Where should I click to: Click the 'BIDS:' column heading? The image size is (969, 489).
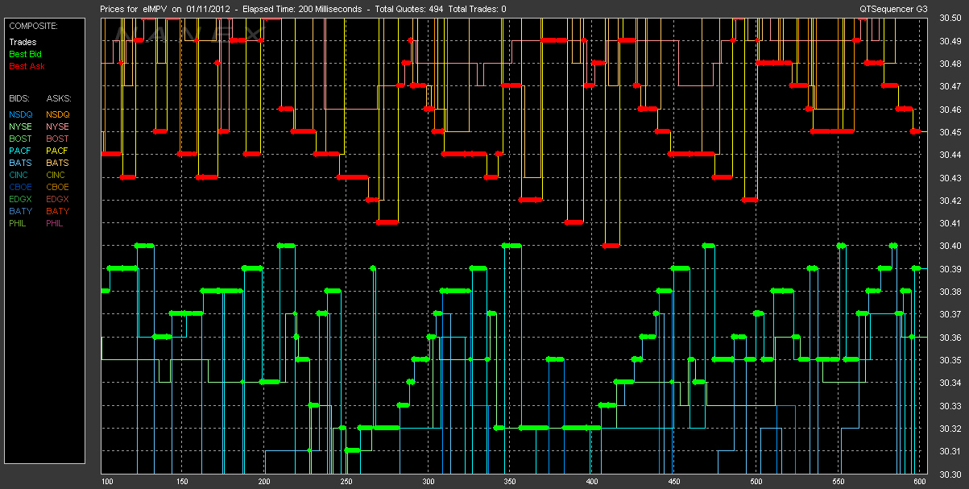coord(20,98)
